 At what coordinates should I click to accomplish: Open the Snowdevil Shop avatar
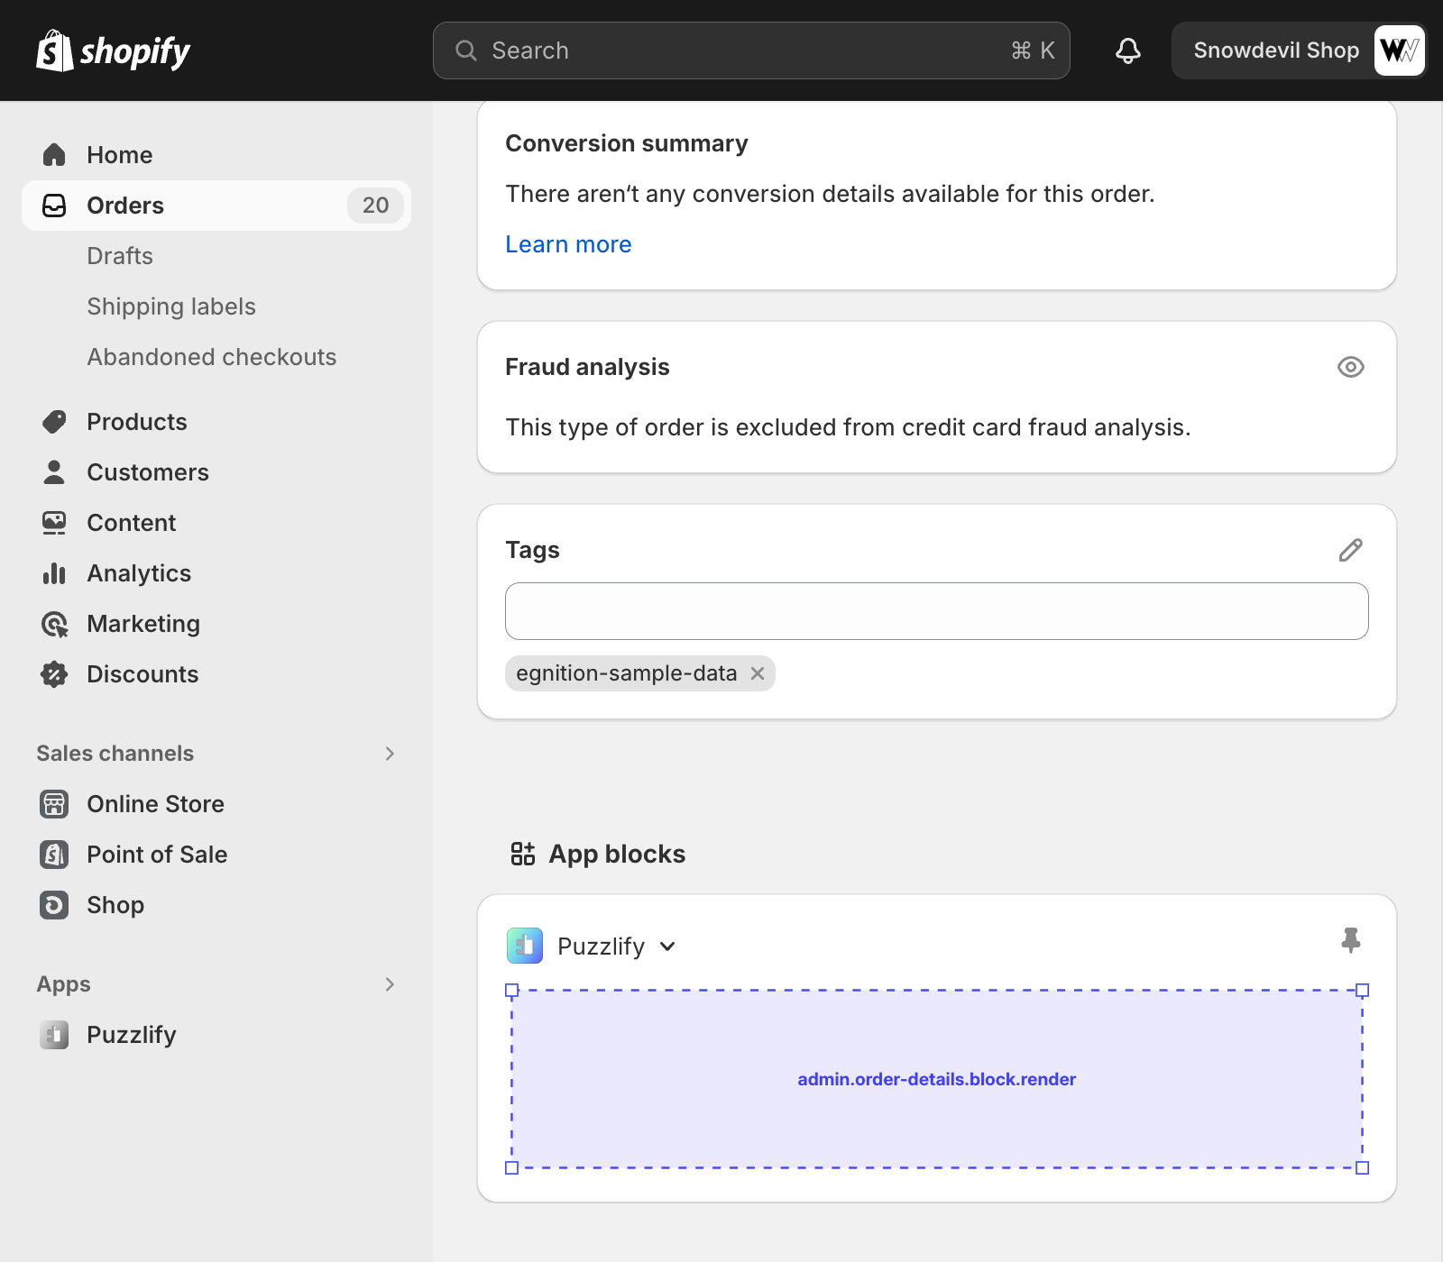1398,50
